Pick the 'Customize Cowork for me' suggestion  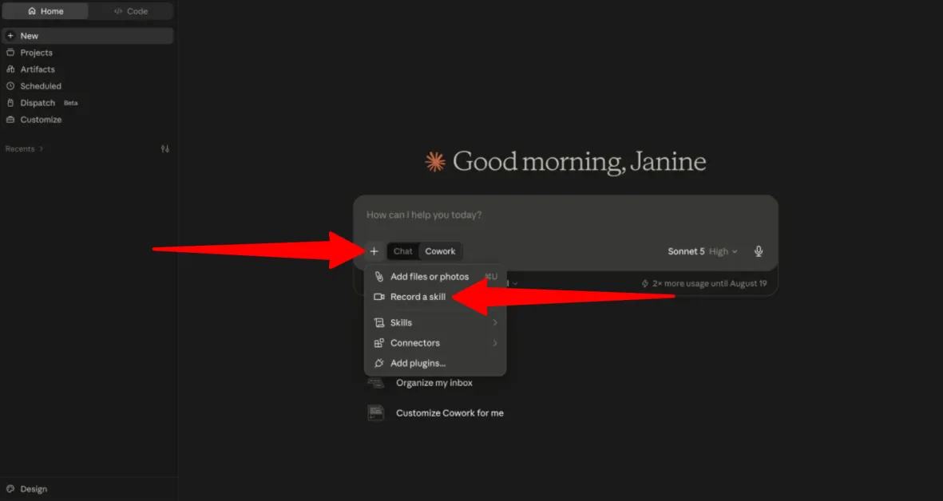[x=436, y=412]
